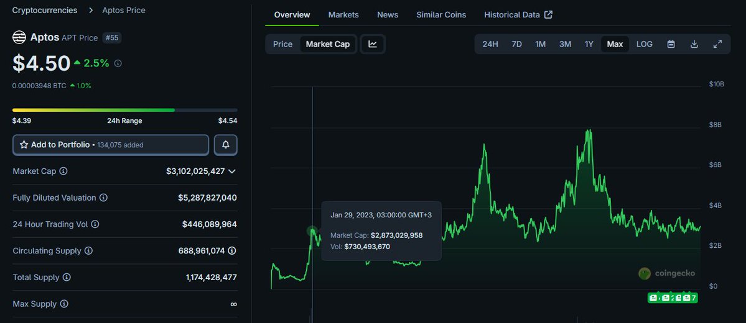Set the chart range to 1Y
The width and height of the screenshot is (746, 323).
point(589,44)
